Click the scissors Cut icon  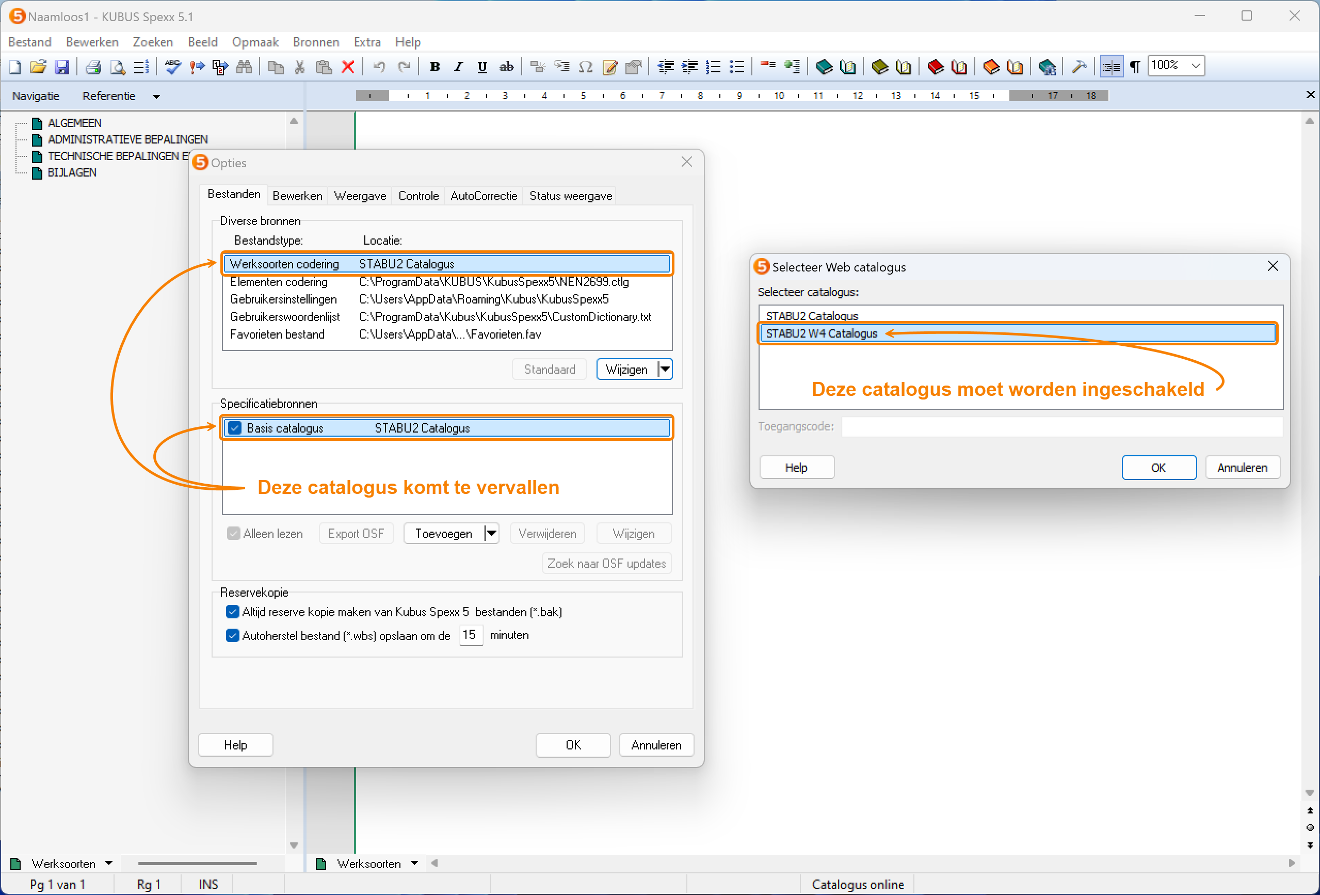pos(300,67)
